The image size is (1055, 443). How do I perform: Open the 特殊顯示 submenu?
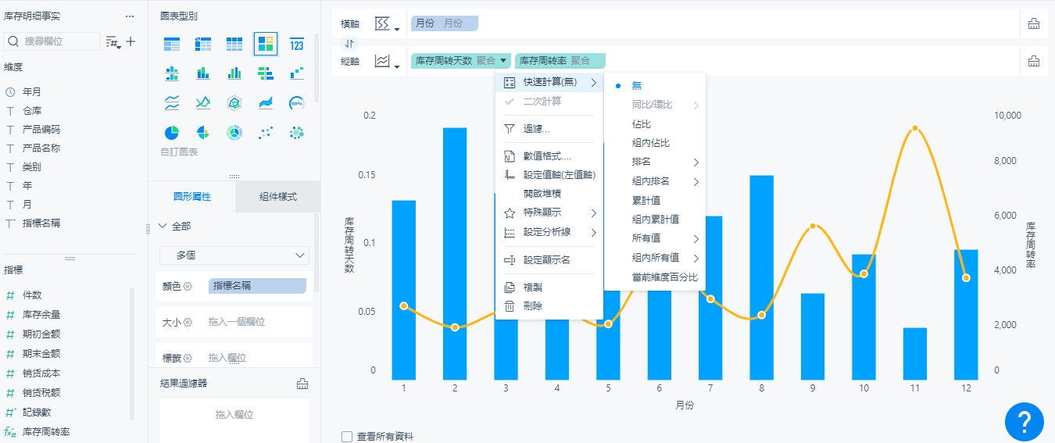pos(549,213)
